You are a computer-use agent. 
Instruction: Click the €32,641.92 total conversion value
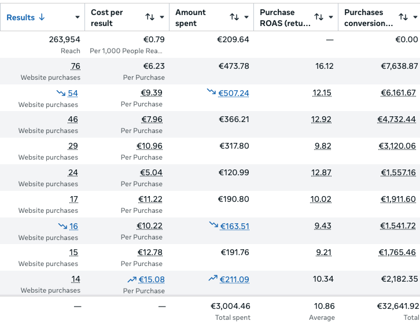point(398,306)
